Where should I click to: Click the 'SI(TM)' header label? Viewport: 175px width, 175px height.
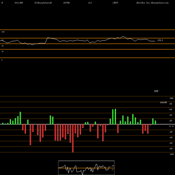(x=66, y=3)
